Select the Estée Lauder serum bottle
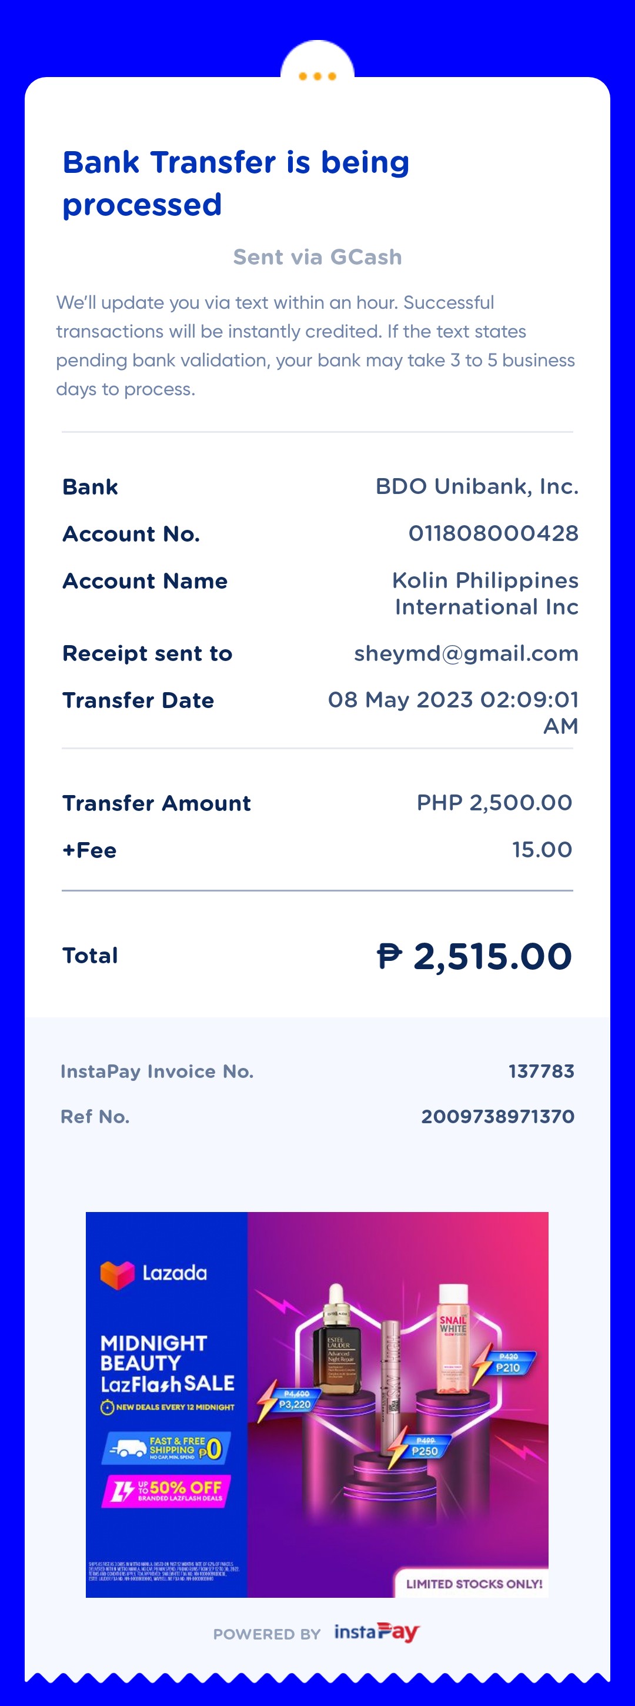The width and height of the screenshot is (635, 1706). click(340, 1344)
